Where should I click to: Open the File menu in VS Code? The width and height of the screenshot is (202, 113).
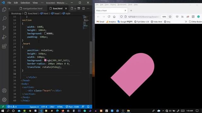pyautogui.click(x=9, y=3)
